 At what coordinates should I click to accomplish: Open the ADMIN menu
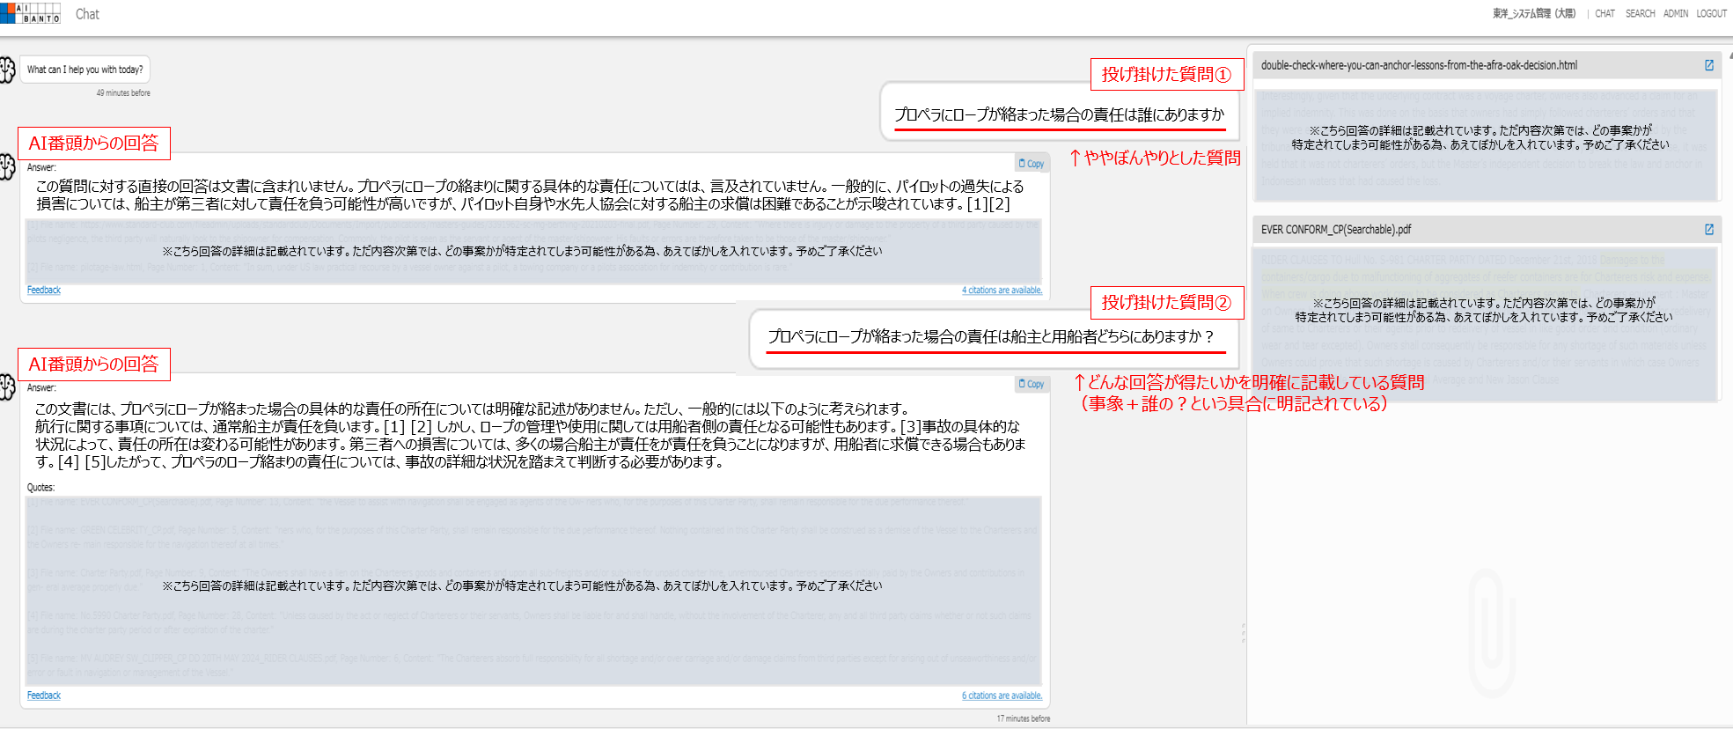click(x=1675, y=13)
